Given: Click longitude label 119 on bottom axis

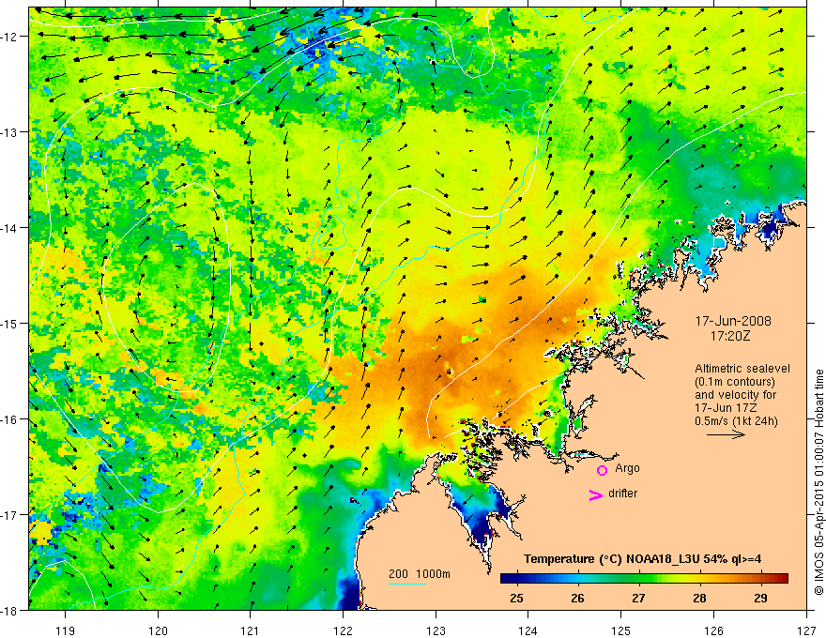Looking at the screenshot, I should [66, 630].
